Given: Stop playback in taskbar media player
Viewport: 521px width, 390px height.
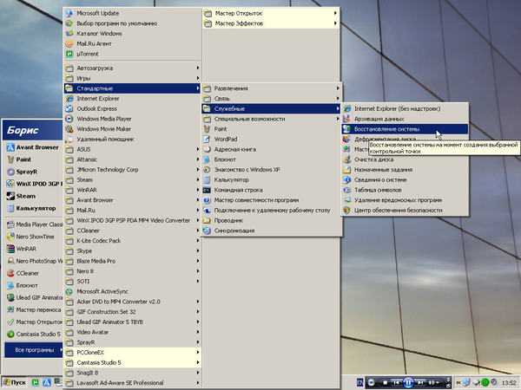Looking at the screenshot, I should [x=385, y=382].
